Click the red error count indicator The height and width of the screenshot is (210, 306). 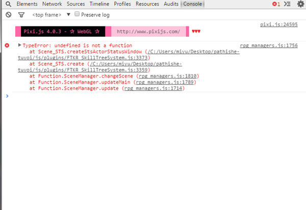coord(276,4)
